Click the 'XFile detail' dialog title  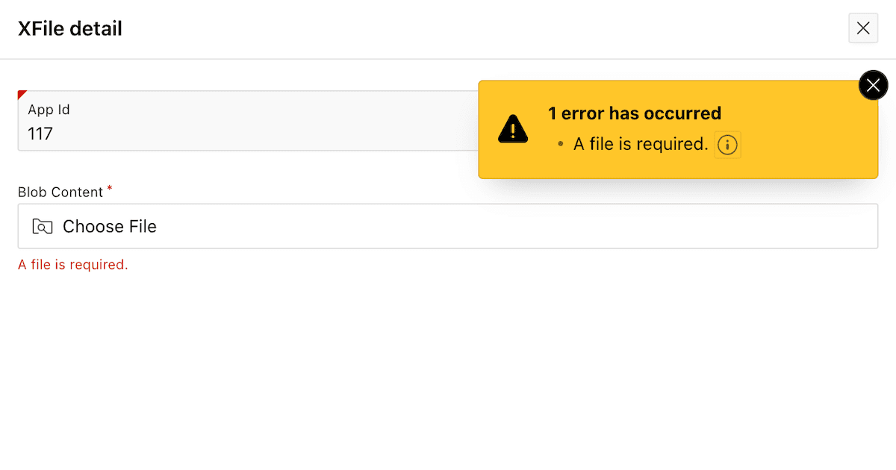pyautogui.click(x=69, y=28)
